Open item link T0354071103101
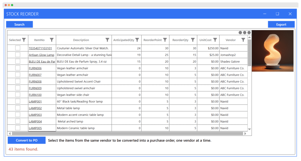Viewport: 301px width, 161px height. [x=40, y=48]
